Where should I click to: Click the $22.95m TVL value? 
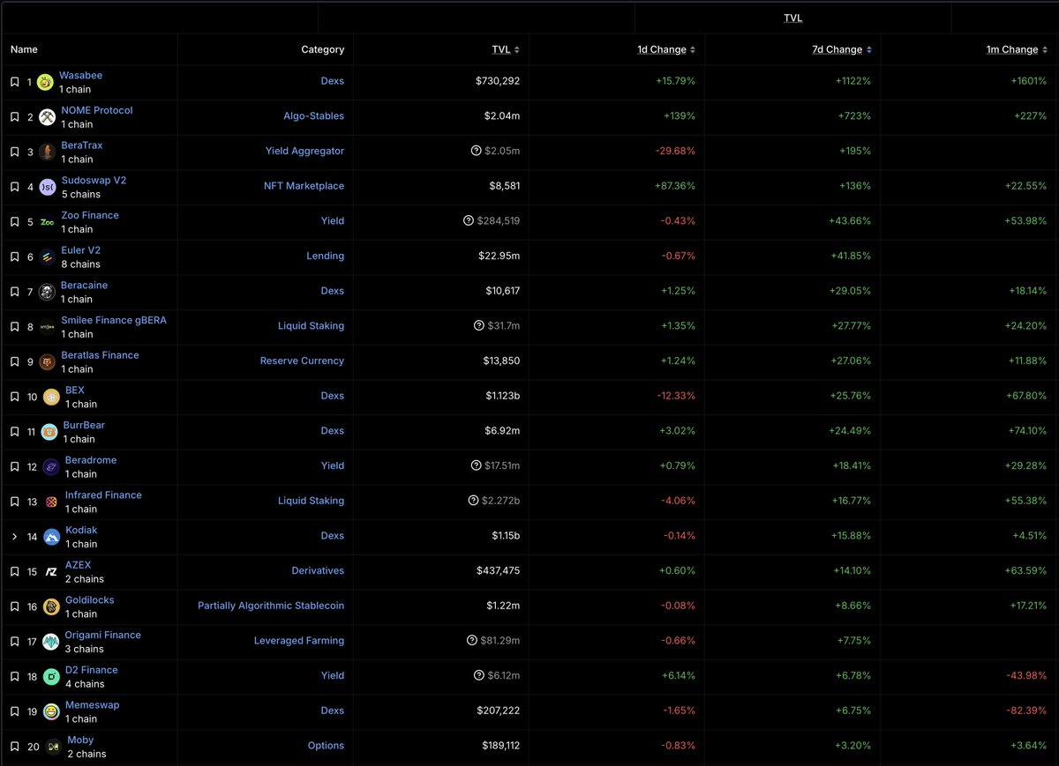pyautogui.click(x=499, y=256)
